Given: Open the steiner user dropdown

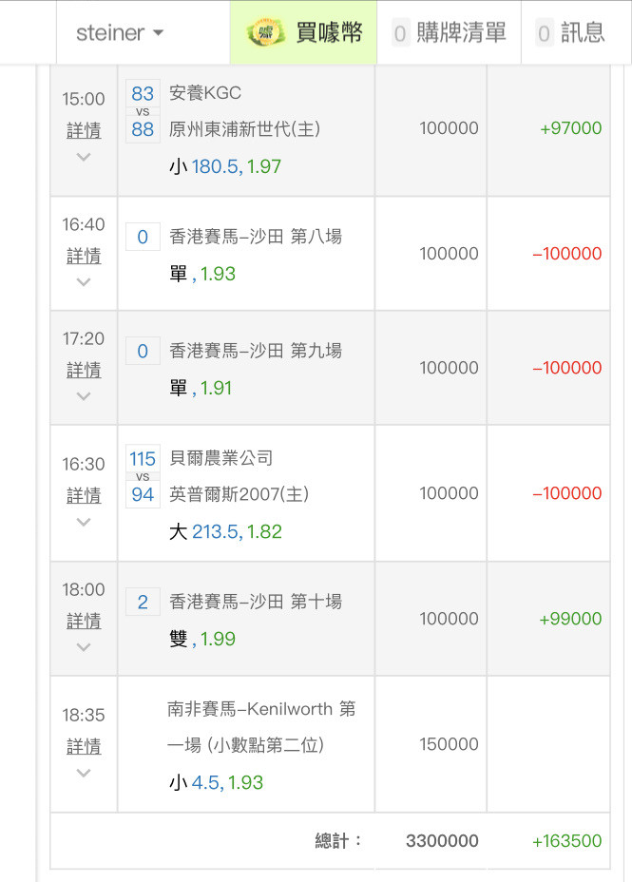Looking at the screenshot, I should [119, 33].
